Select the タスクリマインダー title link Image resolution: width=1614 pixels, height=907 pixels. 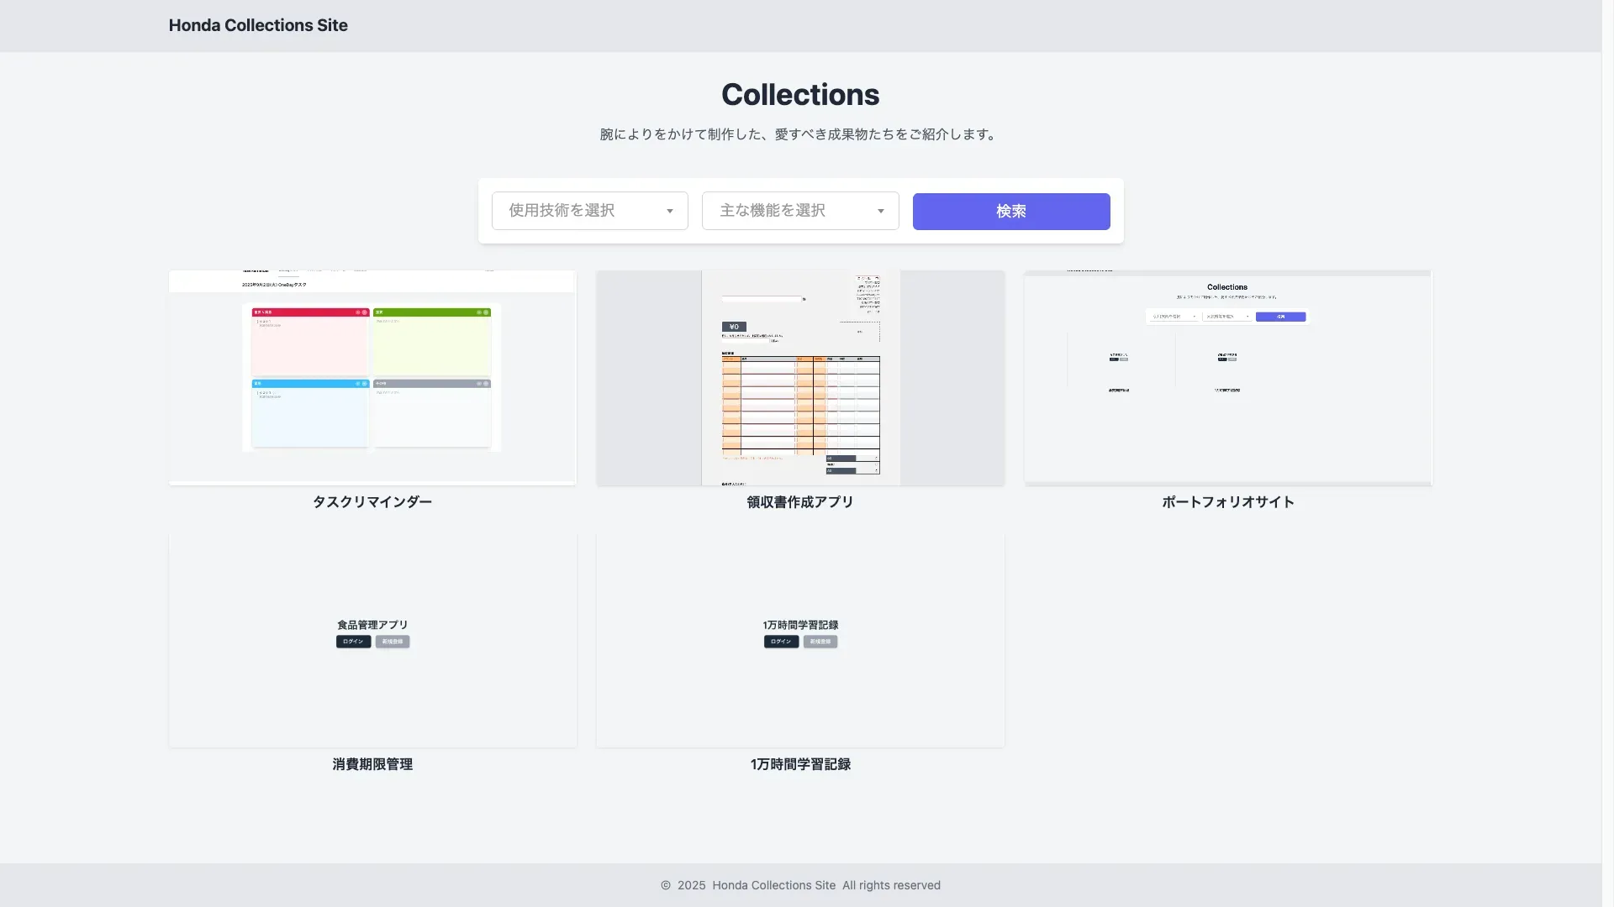[x=372, y=501]
